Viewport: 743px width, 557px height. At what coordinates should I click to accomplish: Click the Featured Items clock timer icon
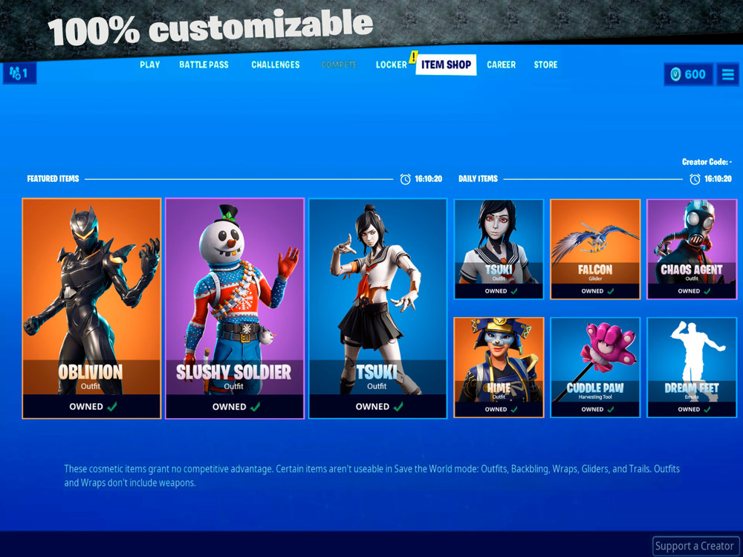click(x=405, y=179)
